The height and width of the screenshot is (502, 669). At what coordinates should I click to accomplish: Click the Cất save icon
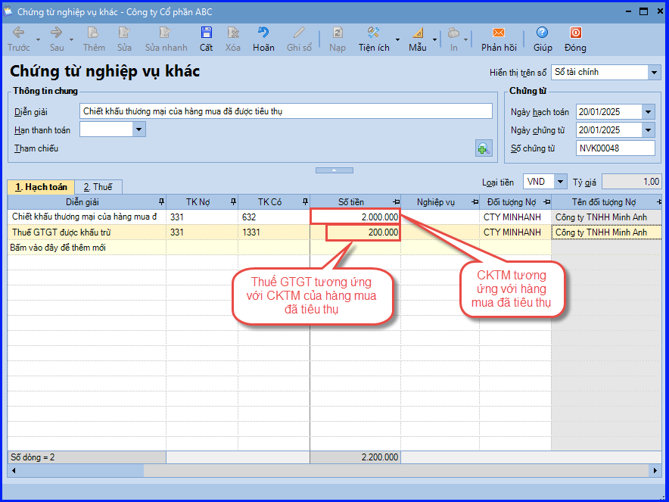tap(206, 33)
